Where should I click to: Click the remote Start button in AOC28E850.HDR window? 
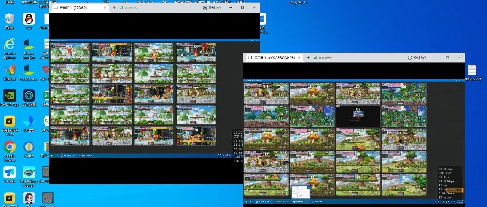(x=247, y=201)
